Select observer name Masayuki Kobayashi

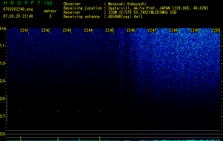click(x=127, y=4)
